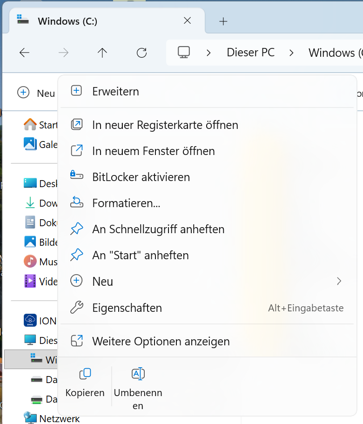Choose 'An "Start" anheften' entry
363x424 pixels.
[x=207, y=255]
